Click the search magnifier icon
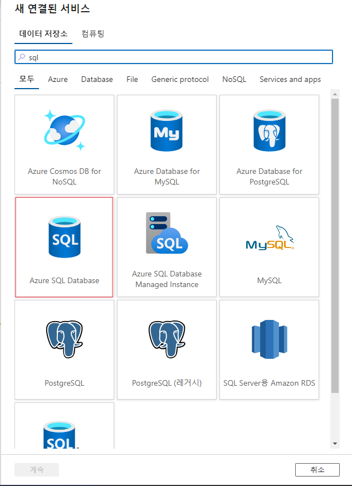Screen dimensions: 352x486 pos(22,57)
